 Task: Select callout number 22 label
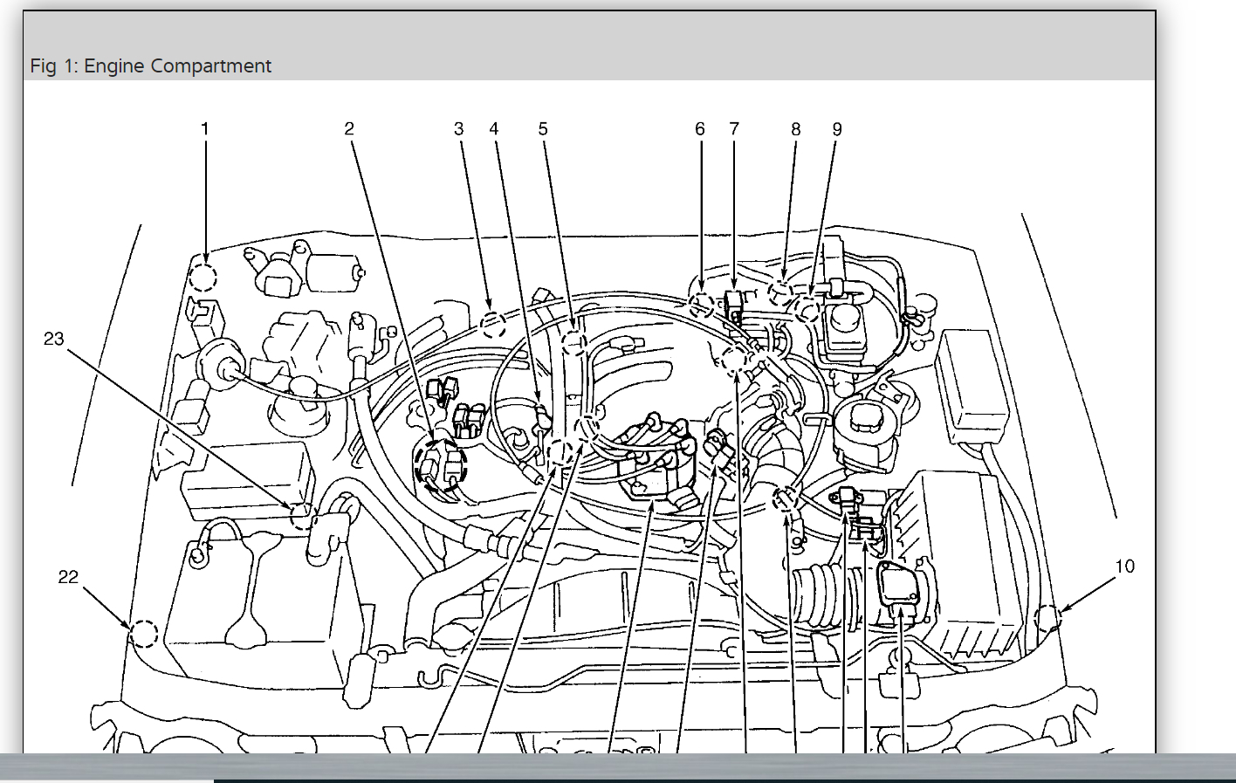(x=68, y=577)
